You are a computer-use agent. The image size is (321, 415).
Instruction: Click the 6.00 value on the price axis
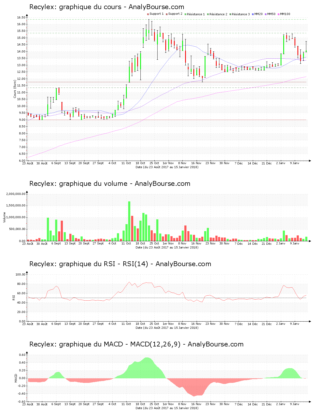[x=22, y=161]
